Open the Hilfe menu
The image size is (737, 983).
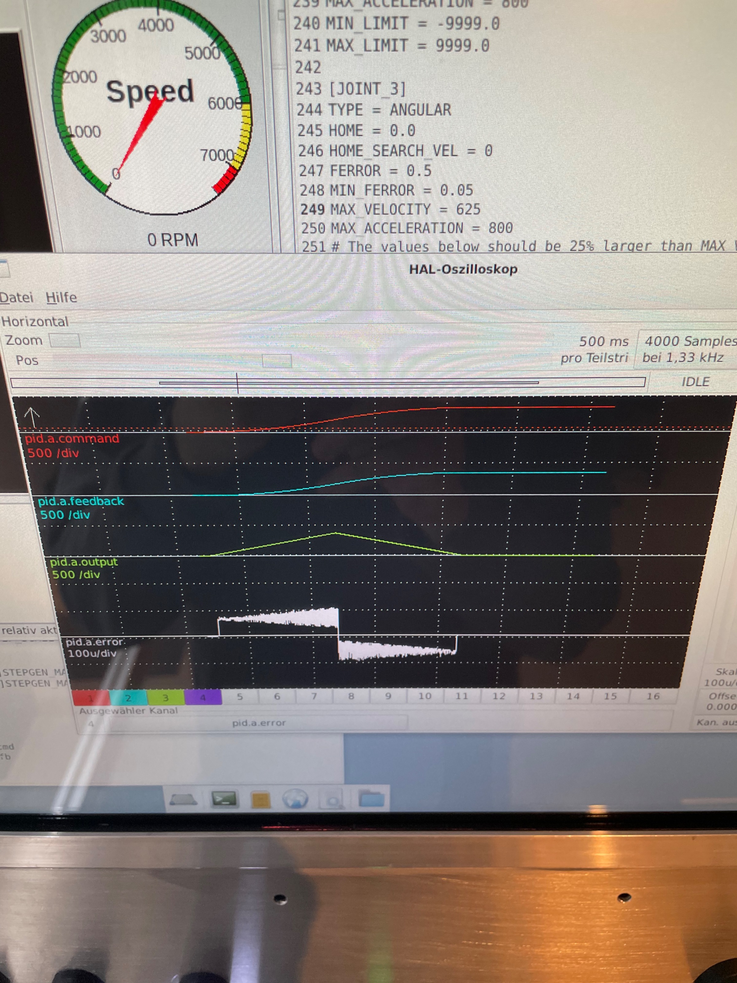tap(61, 297)
